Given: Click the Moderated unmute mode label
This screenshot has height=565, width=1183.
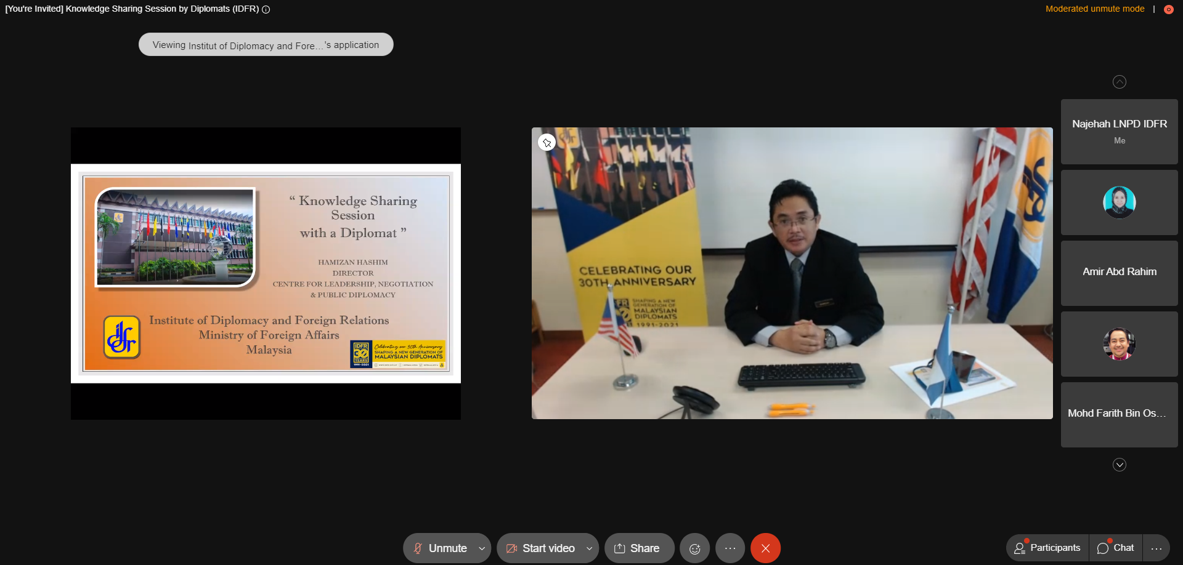Looking at the screenshot, I should click(1095, 9).
